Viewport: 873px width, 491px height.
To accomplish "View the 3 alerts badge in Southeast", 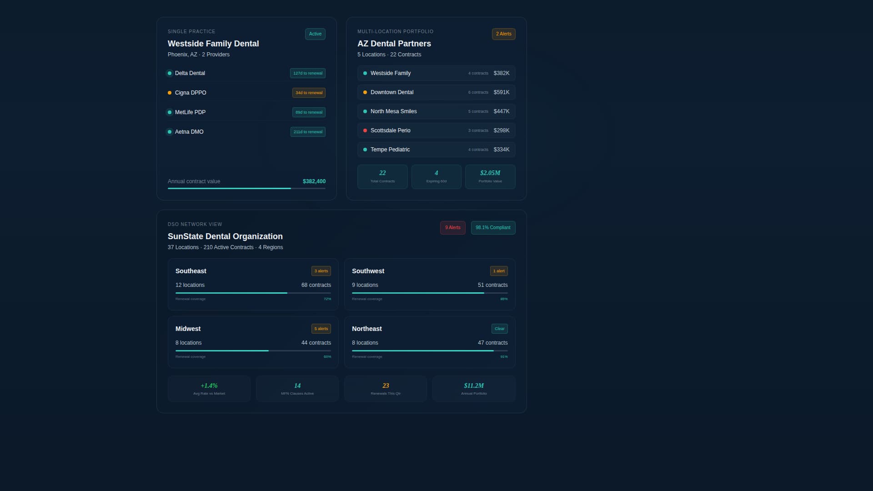I will click(321, 271).
